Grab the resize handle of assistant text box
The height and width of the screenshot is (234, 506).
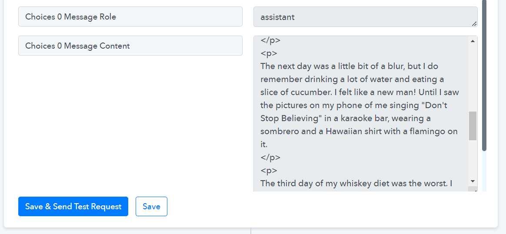click(x=474, y=23)
